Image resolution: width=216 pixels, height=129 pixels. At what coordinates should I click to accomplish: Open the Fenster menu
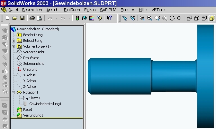pyautogui.click(x=127, y=10)
